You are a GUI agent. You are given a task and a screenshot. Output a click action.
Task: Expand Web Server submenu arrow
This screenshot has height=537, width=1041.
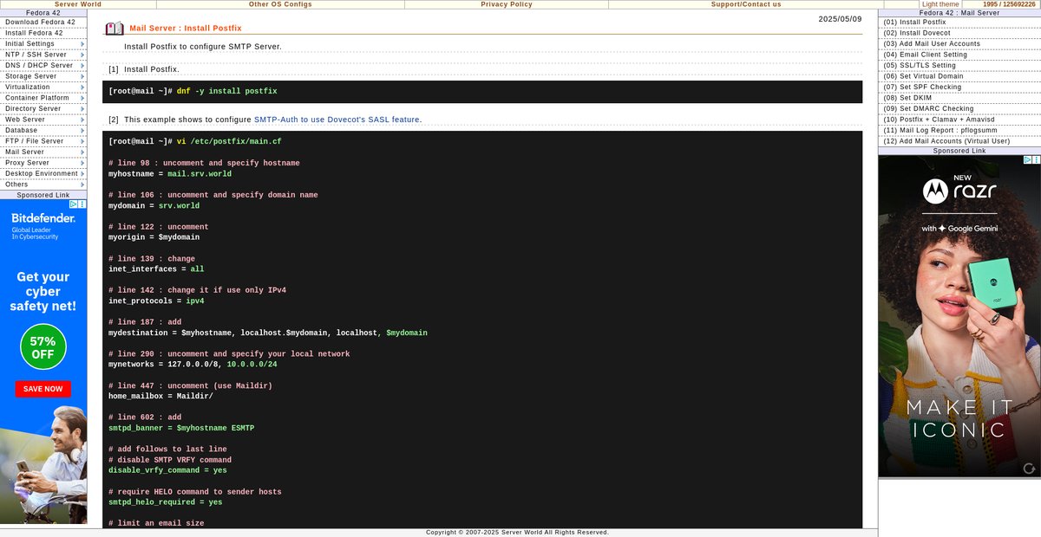82,120
